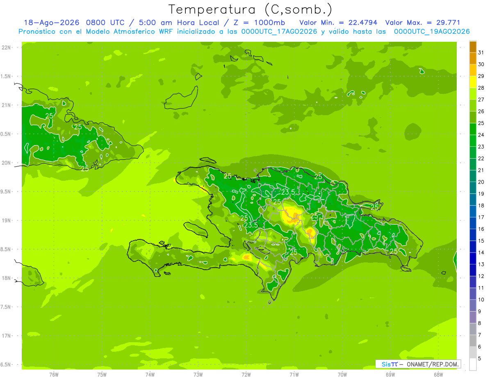Pick the orange swatch between 30 and 31

point(473,58)
